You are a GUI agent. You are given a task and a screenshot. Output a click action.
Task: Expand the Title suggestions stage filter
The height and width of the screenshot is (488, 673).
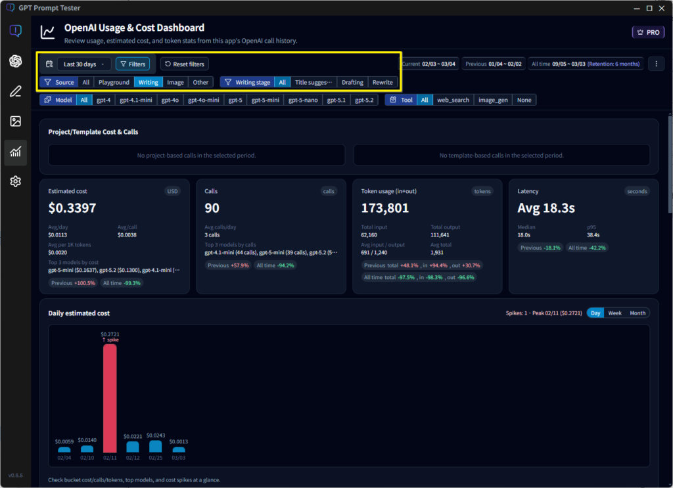pos(313,82)
